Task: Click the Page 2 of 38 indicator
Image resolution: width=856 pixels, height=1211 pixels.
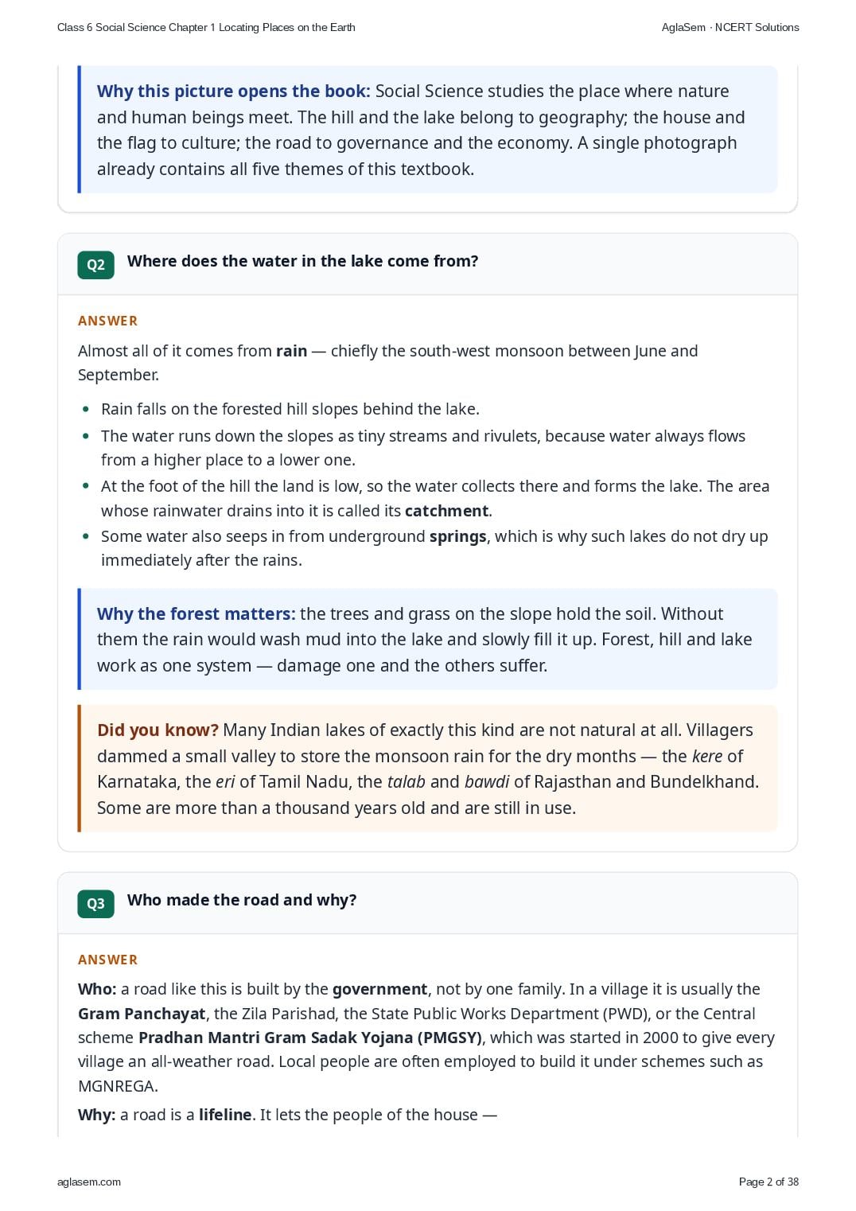Action: [x=768, y=1182]
